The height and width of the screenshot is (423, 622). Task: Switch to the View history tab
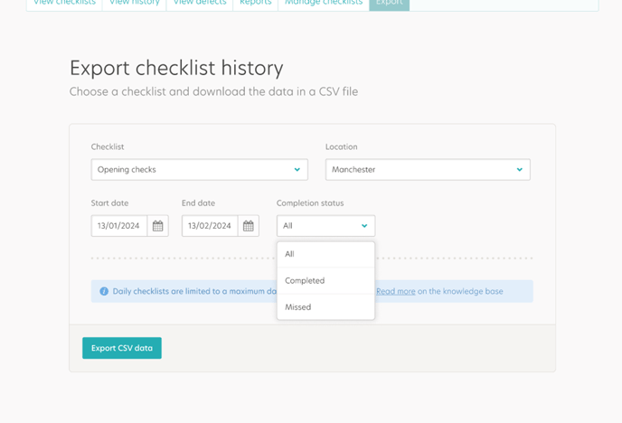pos(135,4)
